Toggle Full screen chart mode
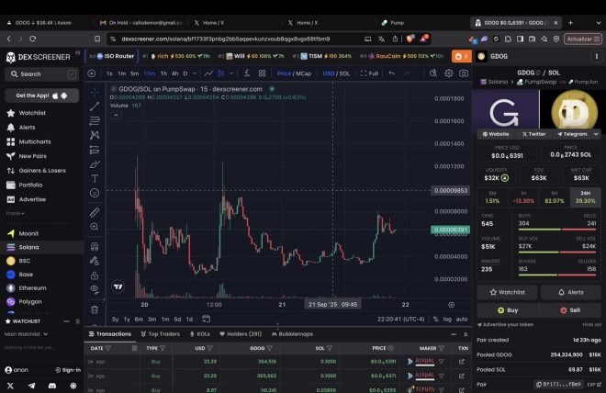Image resolution: width=606 pixels, height=393 pixels. 369,73
